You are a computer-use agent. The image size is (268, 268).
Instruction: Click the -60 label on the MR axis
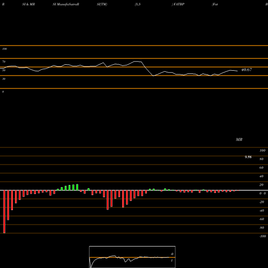pos(262,219)
